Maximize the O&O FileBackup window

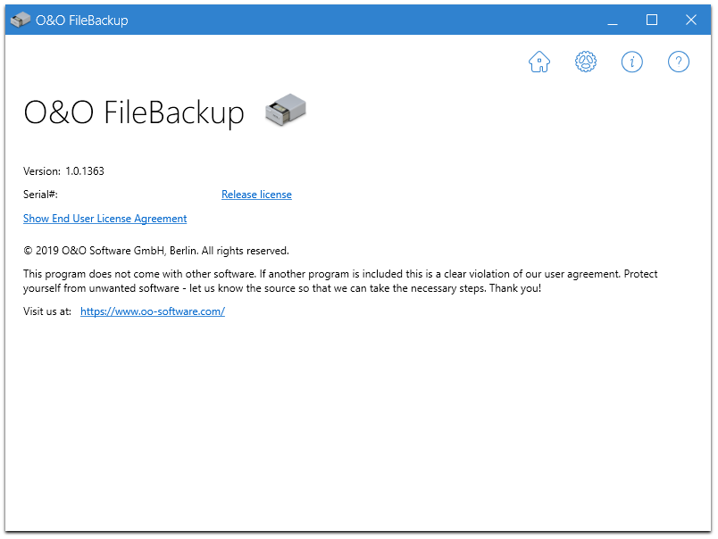click(652, 20)
